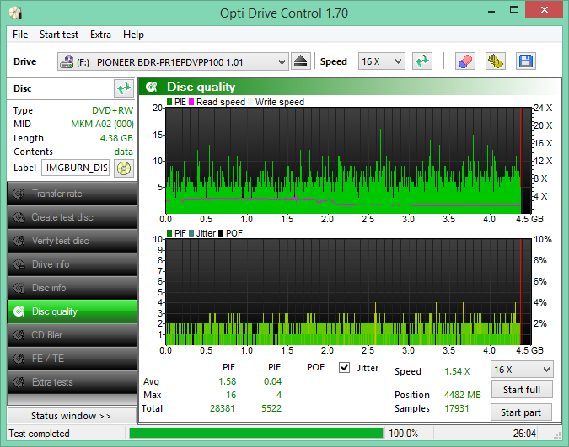Image resolution: width=569 pixels, height=447 pixels.
Task: Click the refresh speed arrows next to Speed dropdown
Action: pyautogui.click(x=422, y=61)
